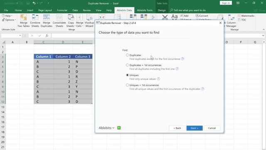Open the Undo history dropdown arrow
The height and width of the screenshot is (150, 266).
tap(37, 3)
